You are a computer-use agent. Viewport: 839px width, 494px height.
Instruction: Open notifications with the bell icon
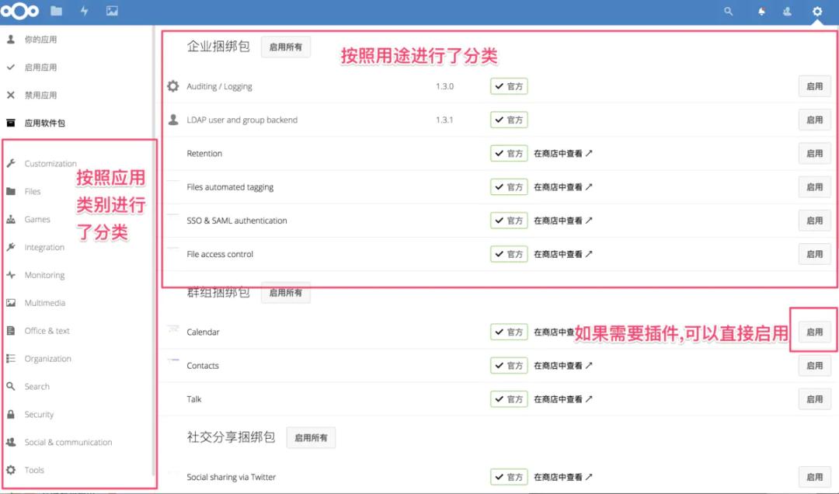point(761,11)
